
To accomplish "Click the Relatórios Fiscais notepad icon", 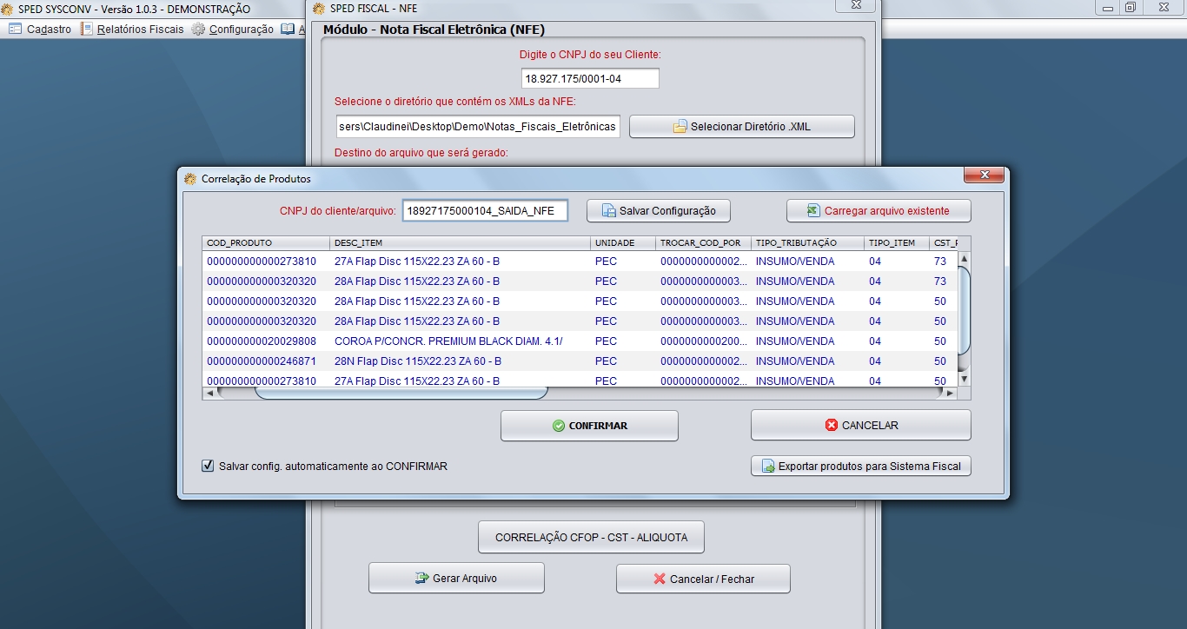I will click(84, 28).
